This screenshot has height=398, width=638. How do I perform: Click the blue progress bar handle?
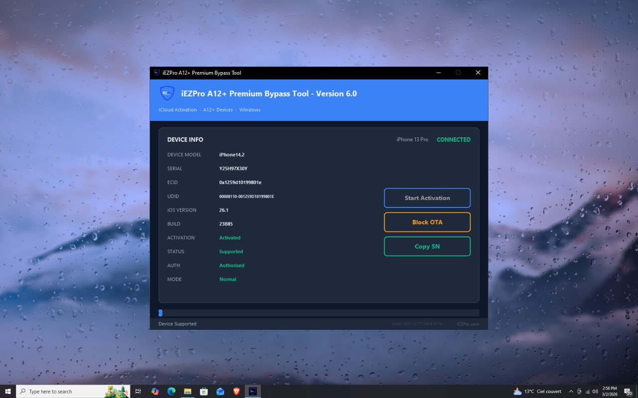click(x=160, y=312)
